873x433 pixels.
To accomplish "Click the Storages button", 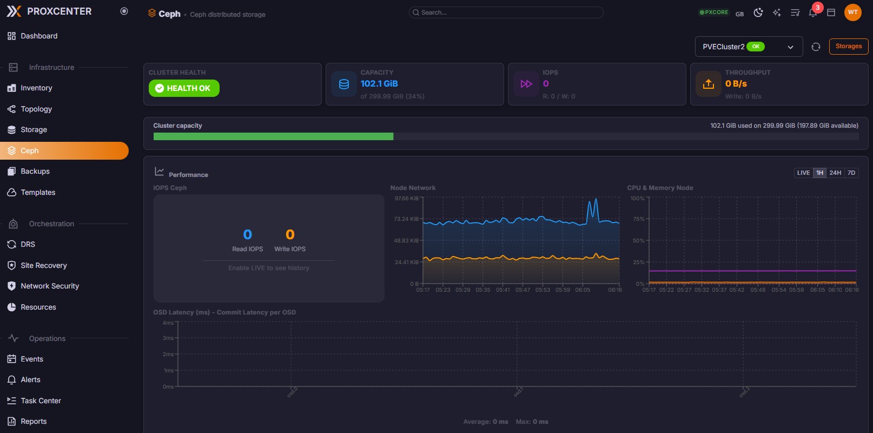I will pos(848,47).
